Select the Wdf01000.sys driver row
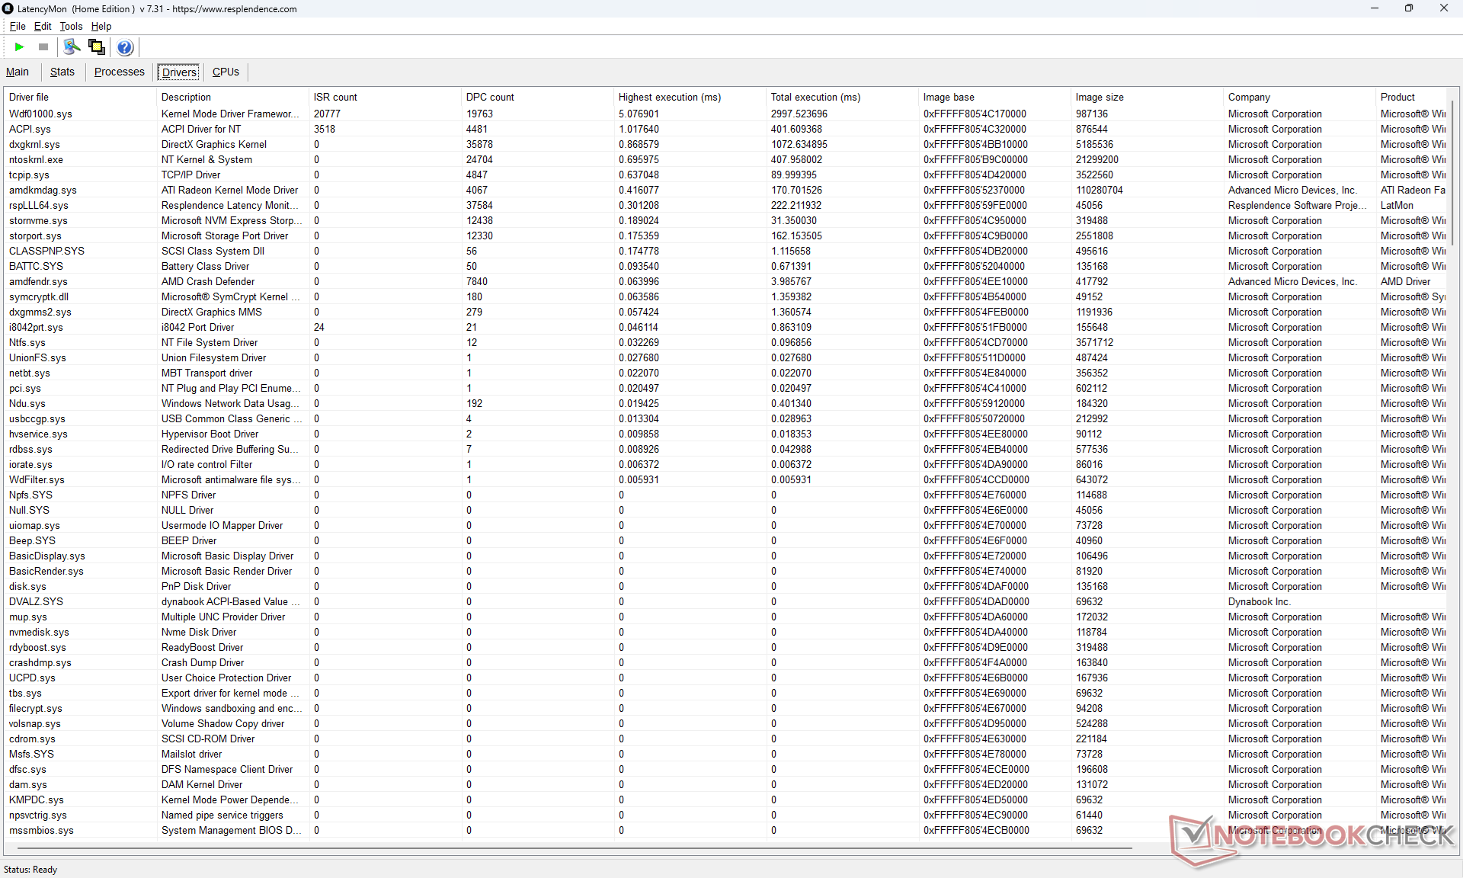This screenshot has height=878, width=1463. tap(40, 114)
